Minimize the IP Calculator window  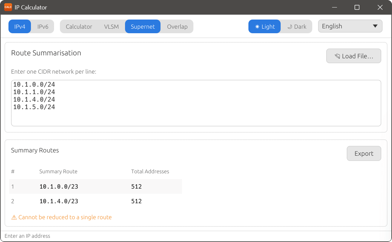pos(334,7)
